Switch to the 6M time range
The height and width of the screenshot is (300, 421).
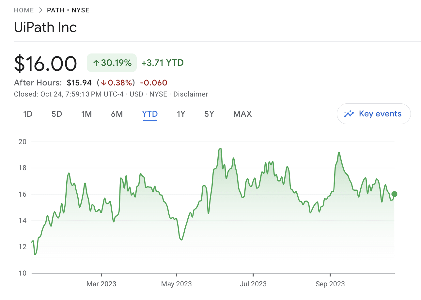tap(117, 114)
